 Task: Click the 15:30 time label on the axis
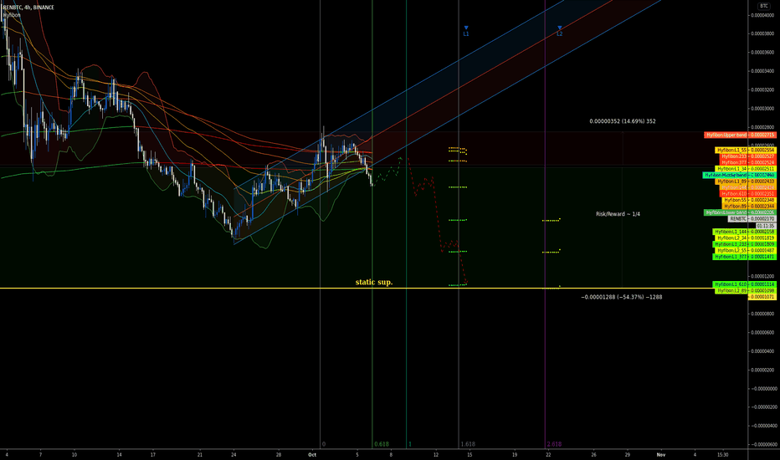(x=722, y=454)
